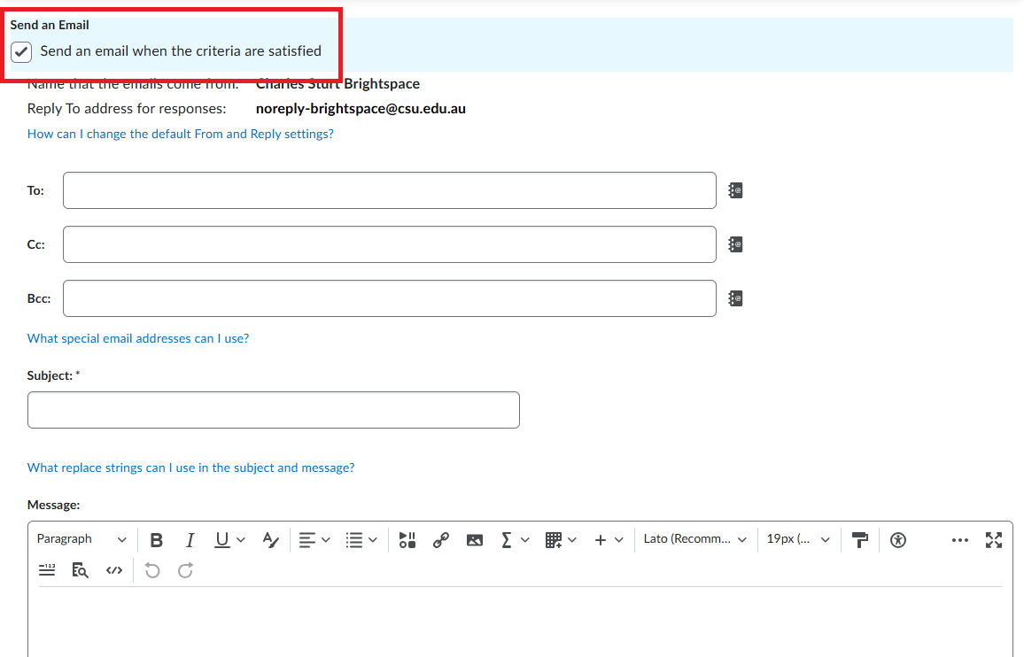This screenshot has height=657, width=1024.
Task: Uncheck Send an email when criteria satisfied
Action: 21,52
